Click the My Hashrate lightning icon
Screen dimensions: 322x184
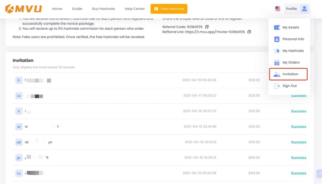(277, 51)
